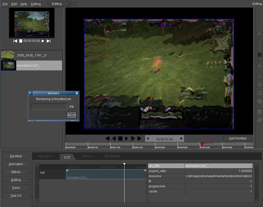
Task: Click the red playhead marker on timeline
Action: click(202, 144)
